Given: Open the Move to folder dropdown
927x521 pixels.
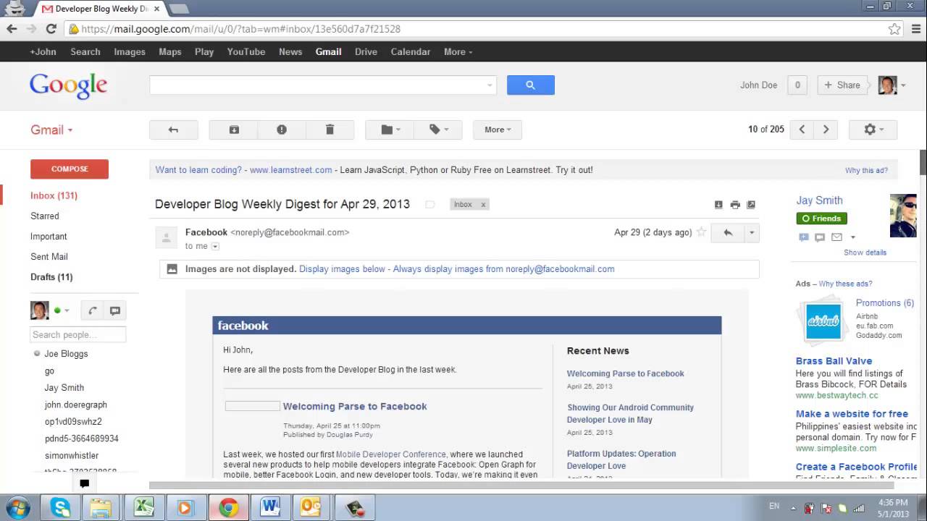Looking at the screenshot, I should [x=390, y=130].
